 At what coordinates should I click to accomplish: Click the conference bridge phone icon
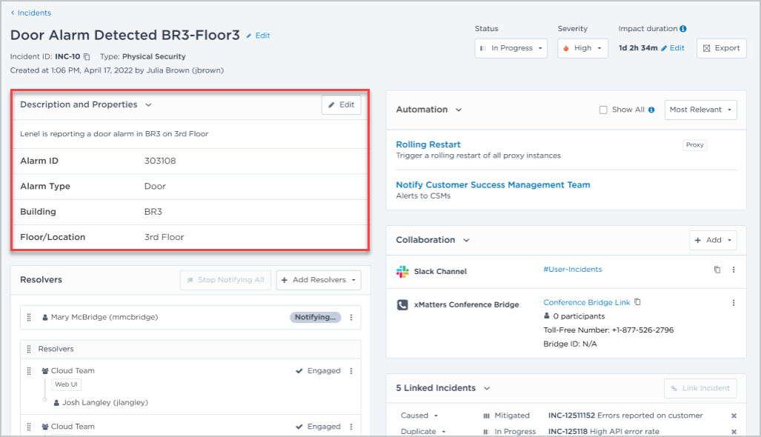[x=402, y=304]
